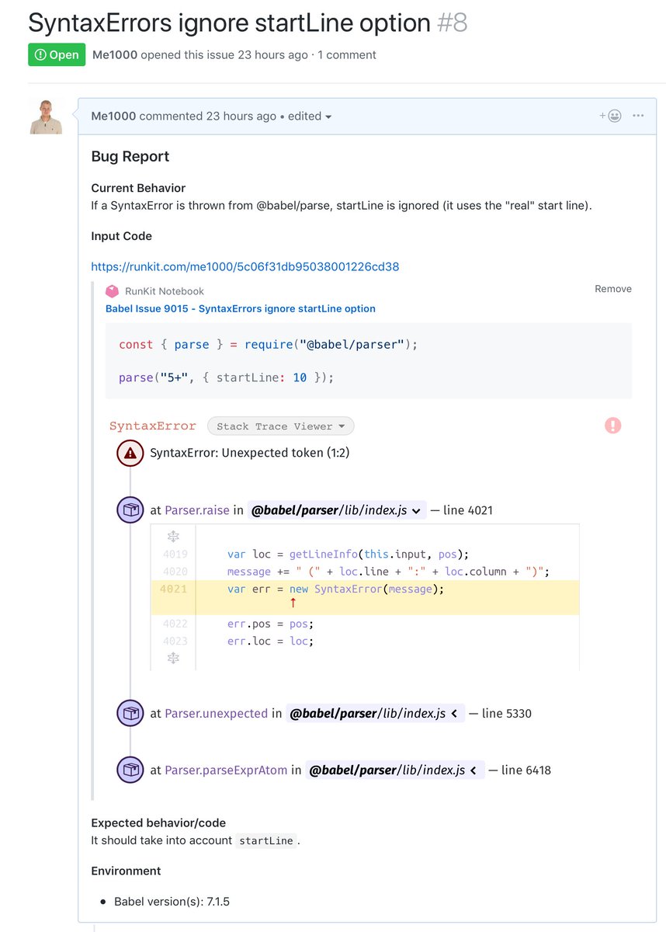Click the Bug Report heading
666x932 pixels.
point(130,156)
